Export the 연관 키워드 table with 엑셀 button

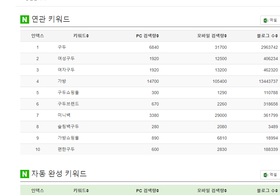270,20
